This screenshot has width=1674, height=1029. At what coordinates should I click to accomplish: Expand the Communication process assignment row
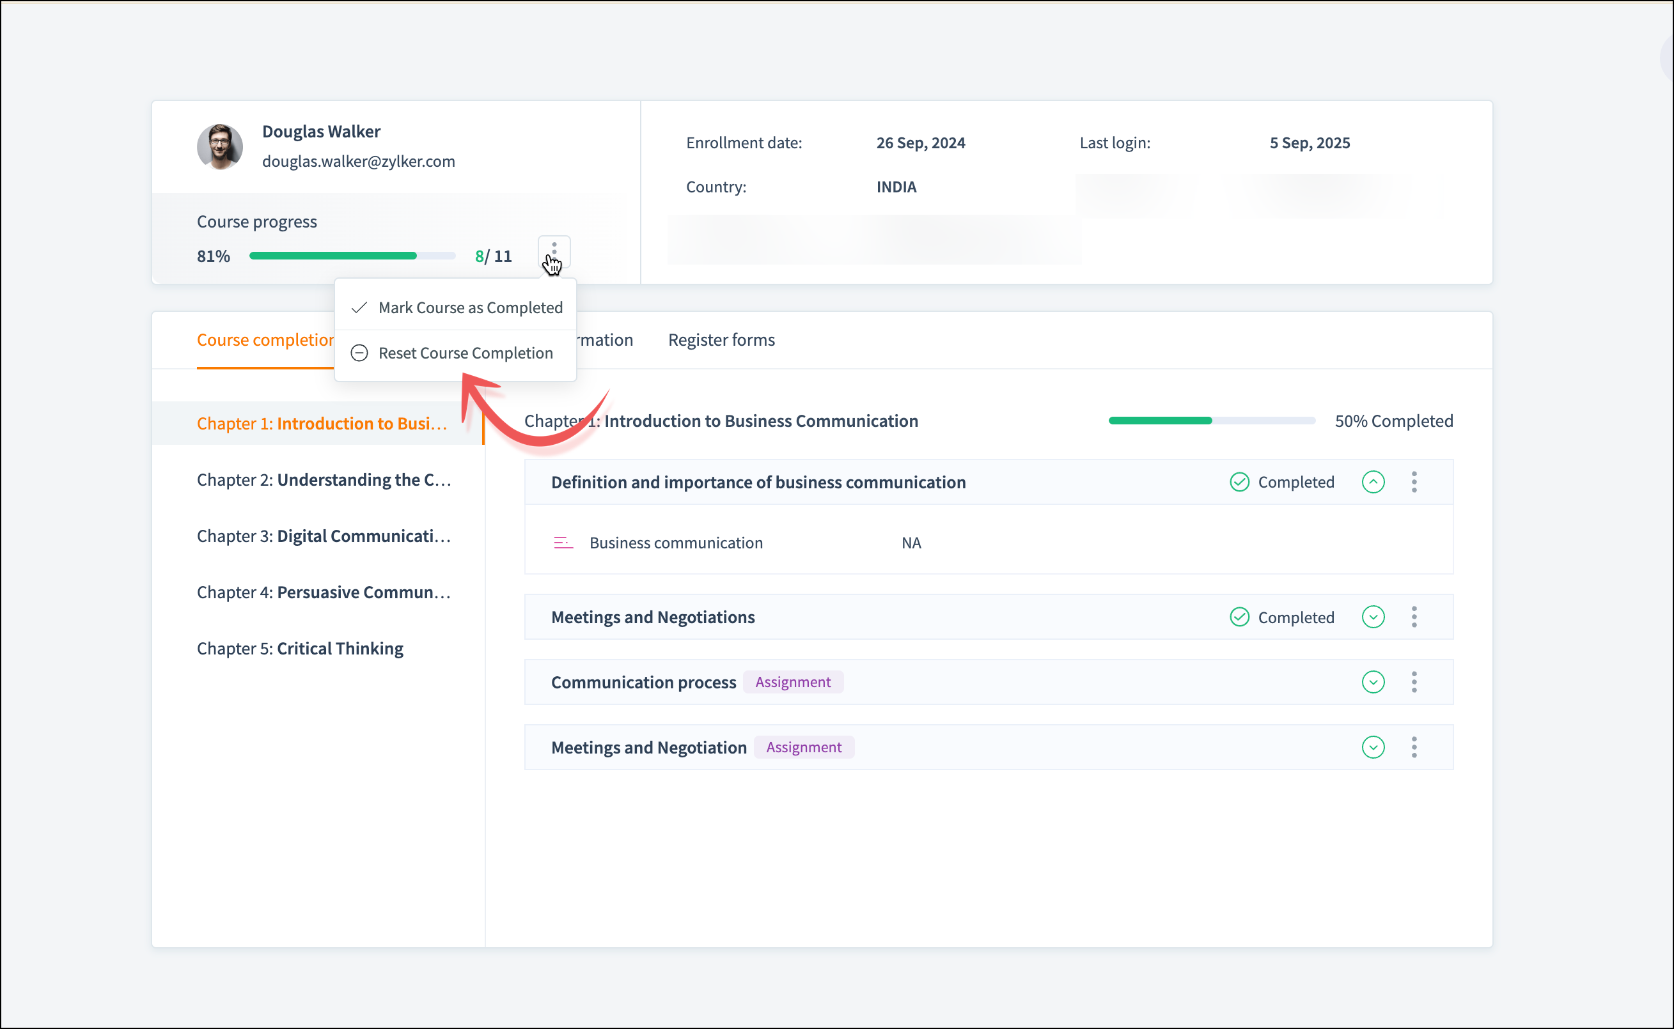pos(1372,682)
